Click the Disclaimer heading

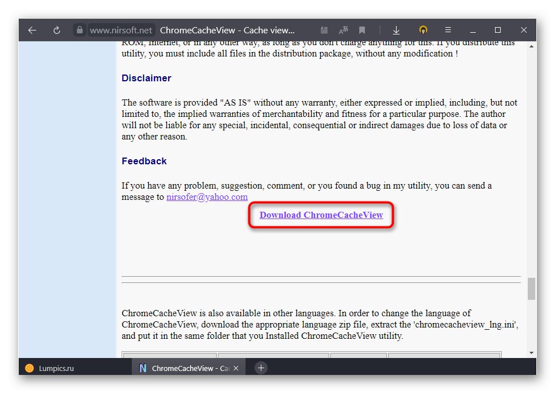coord(146,78)
